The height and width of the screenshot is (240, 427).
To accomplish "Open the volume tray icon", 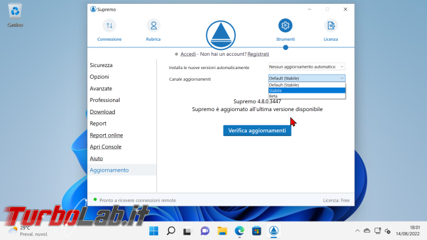I will [x=388, y=231].
